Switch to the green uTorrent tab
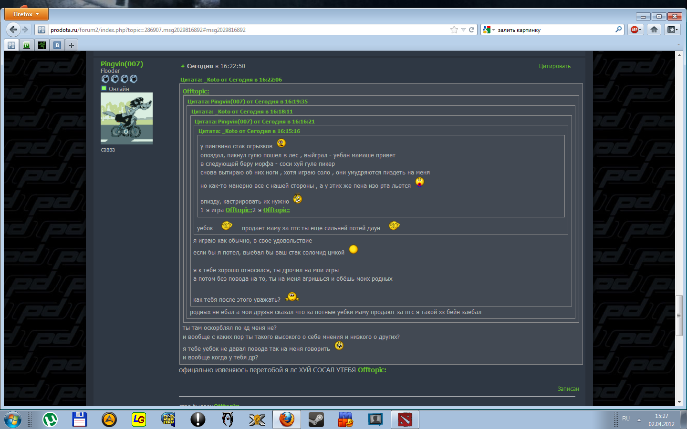Viewport: 687px width, 429px height. [27, 45]
